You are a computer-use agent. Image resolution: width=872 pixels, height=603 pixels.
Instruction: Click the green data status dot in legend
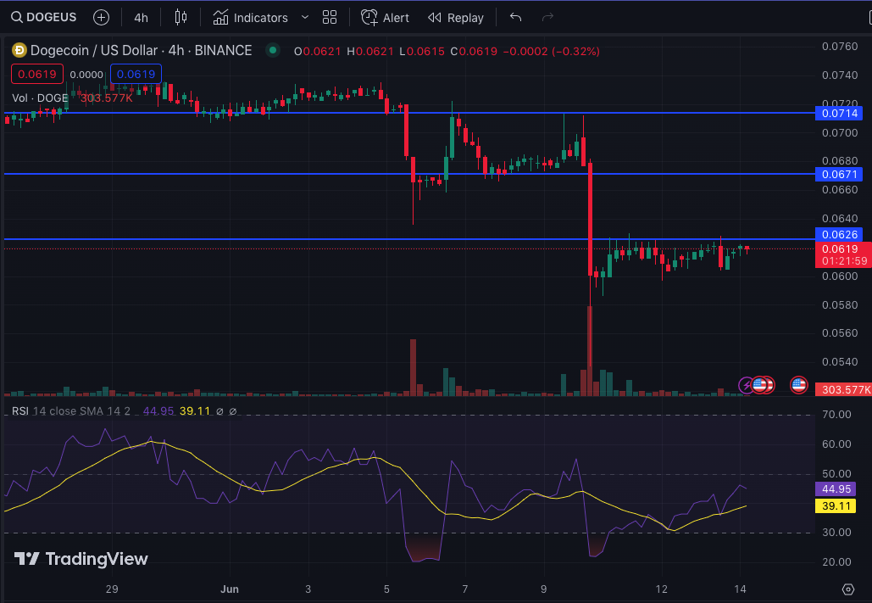[x=272, y=51]
